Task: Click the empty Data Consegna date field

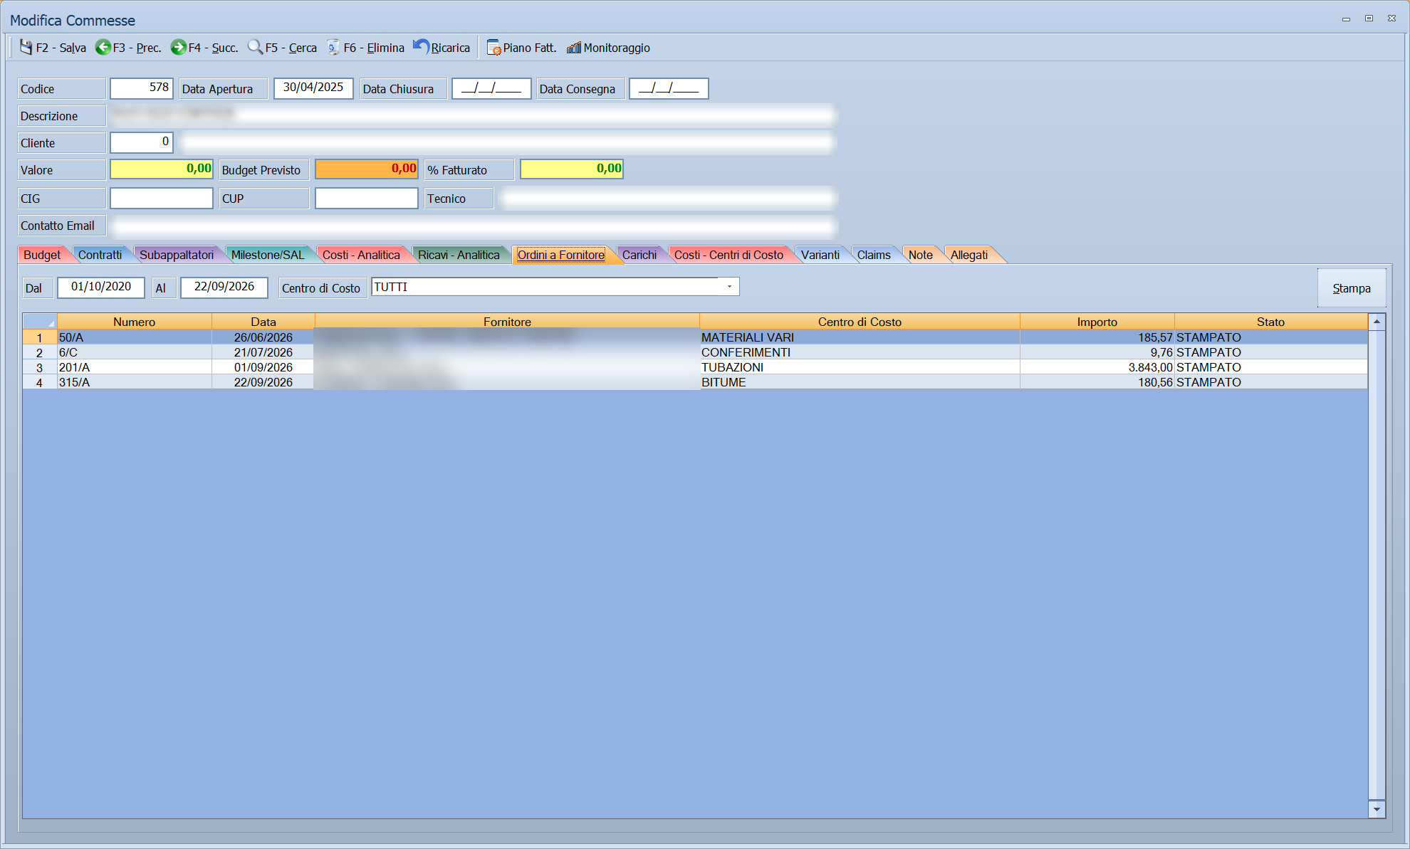Action: 669,88
